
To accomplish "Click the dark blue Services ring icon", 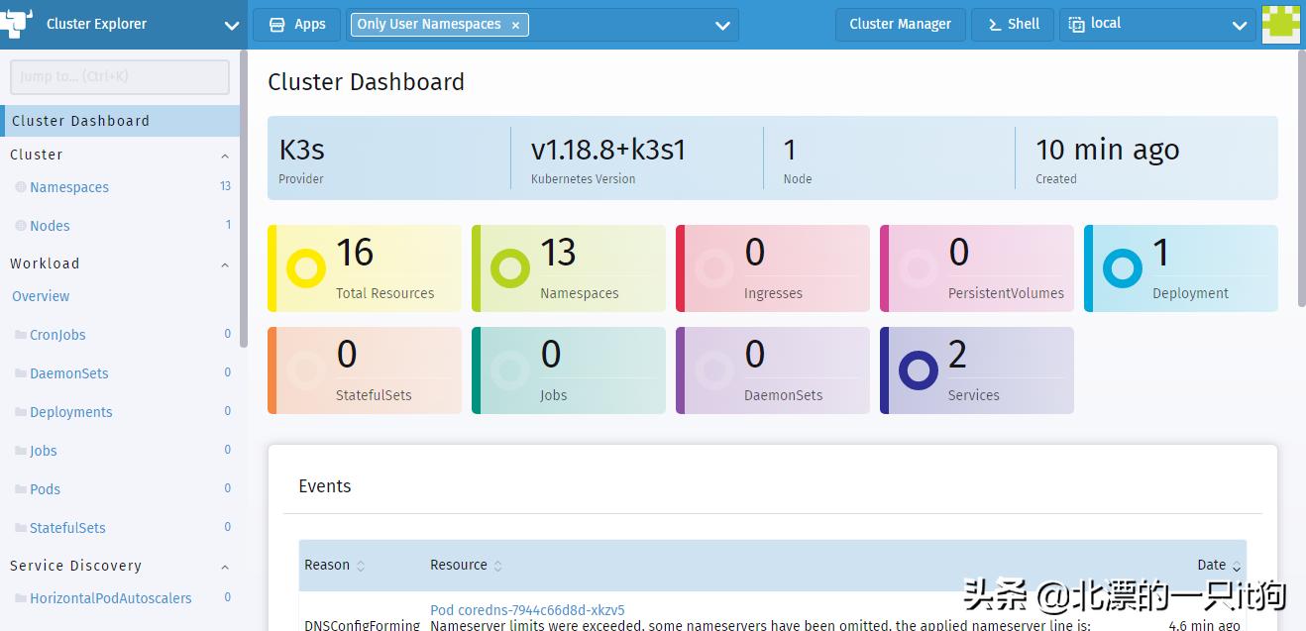I will [918, 370].
